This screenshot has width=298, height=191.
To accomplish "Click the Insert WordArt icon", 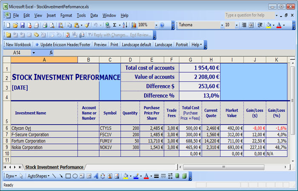I will (x=96, y=176).
